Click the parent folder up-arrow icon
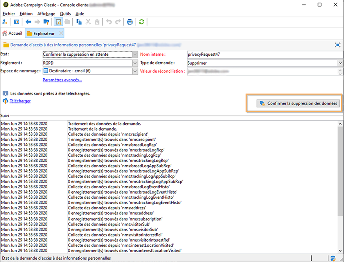This screenshot has width=344, height=262. pyautogui.click(x=46, y=22)
